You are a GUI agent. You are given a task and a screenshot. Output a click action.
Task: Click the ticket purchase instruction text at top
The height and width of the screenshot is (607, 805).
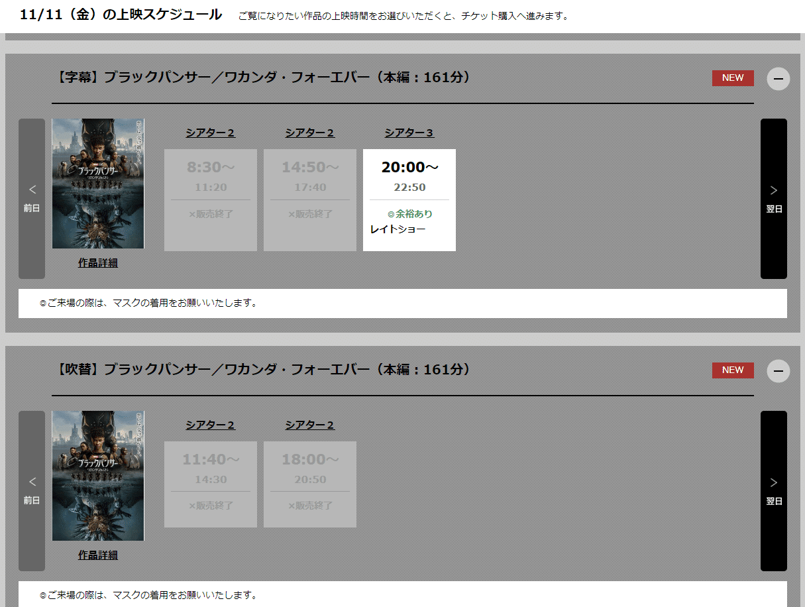pos(403,16)
